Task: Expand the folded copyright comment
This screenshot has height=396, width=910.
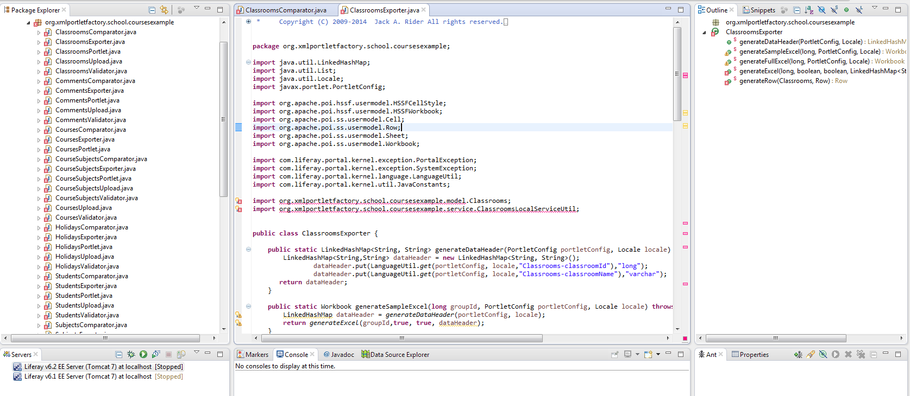Action: tap(248, 22)
